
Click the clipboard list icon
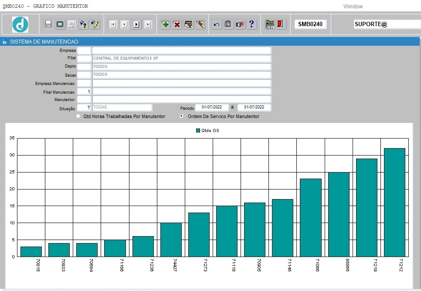click(x=228, y=24)
